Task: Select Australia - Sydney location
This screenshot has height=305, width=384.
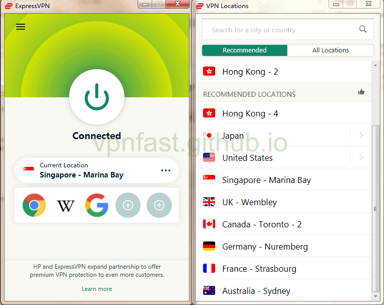Action: point(284,291)
